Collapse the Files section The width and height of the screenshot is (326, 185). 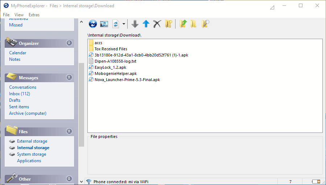[x=69, y=131]
